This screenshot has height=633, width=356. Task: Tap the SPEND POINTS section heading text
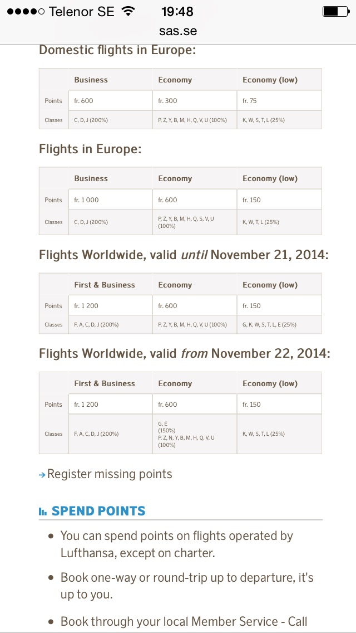(x=98, y=511)
